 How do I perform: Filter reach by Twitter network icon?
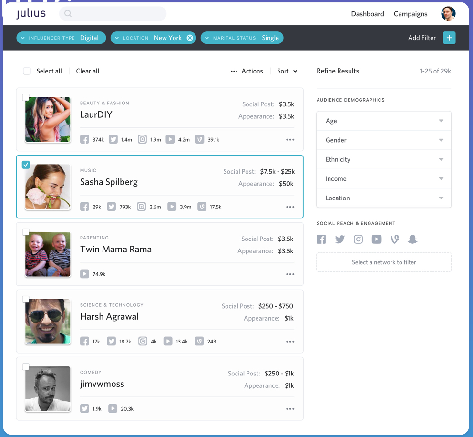[340, 239]
